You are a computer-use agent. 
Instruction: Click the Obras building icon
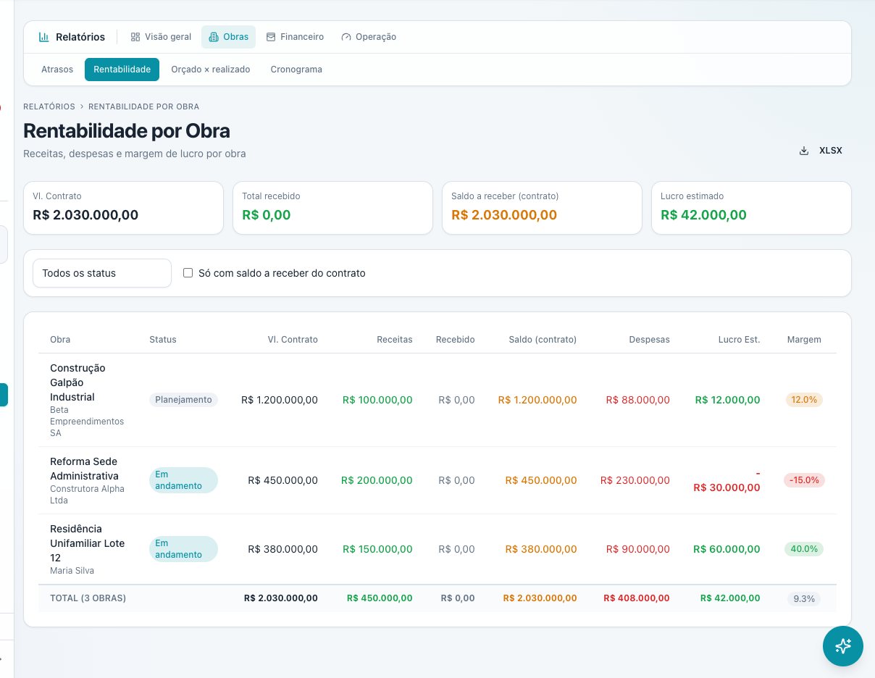coord(214,37)
